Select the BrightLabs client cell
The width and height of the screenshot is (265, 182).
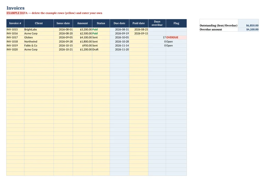tap(39, 29)
